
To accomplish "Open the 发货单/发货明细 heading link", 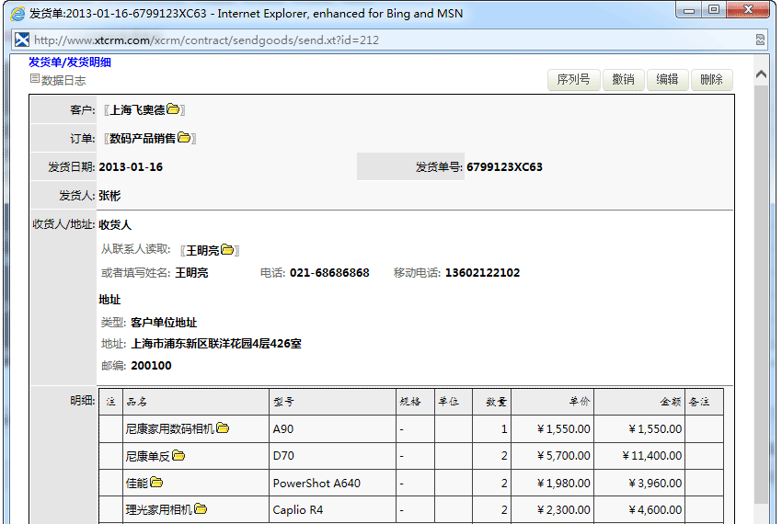I will point(70,63).
